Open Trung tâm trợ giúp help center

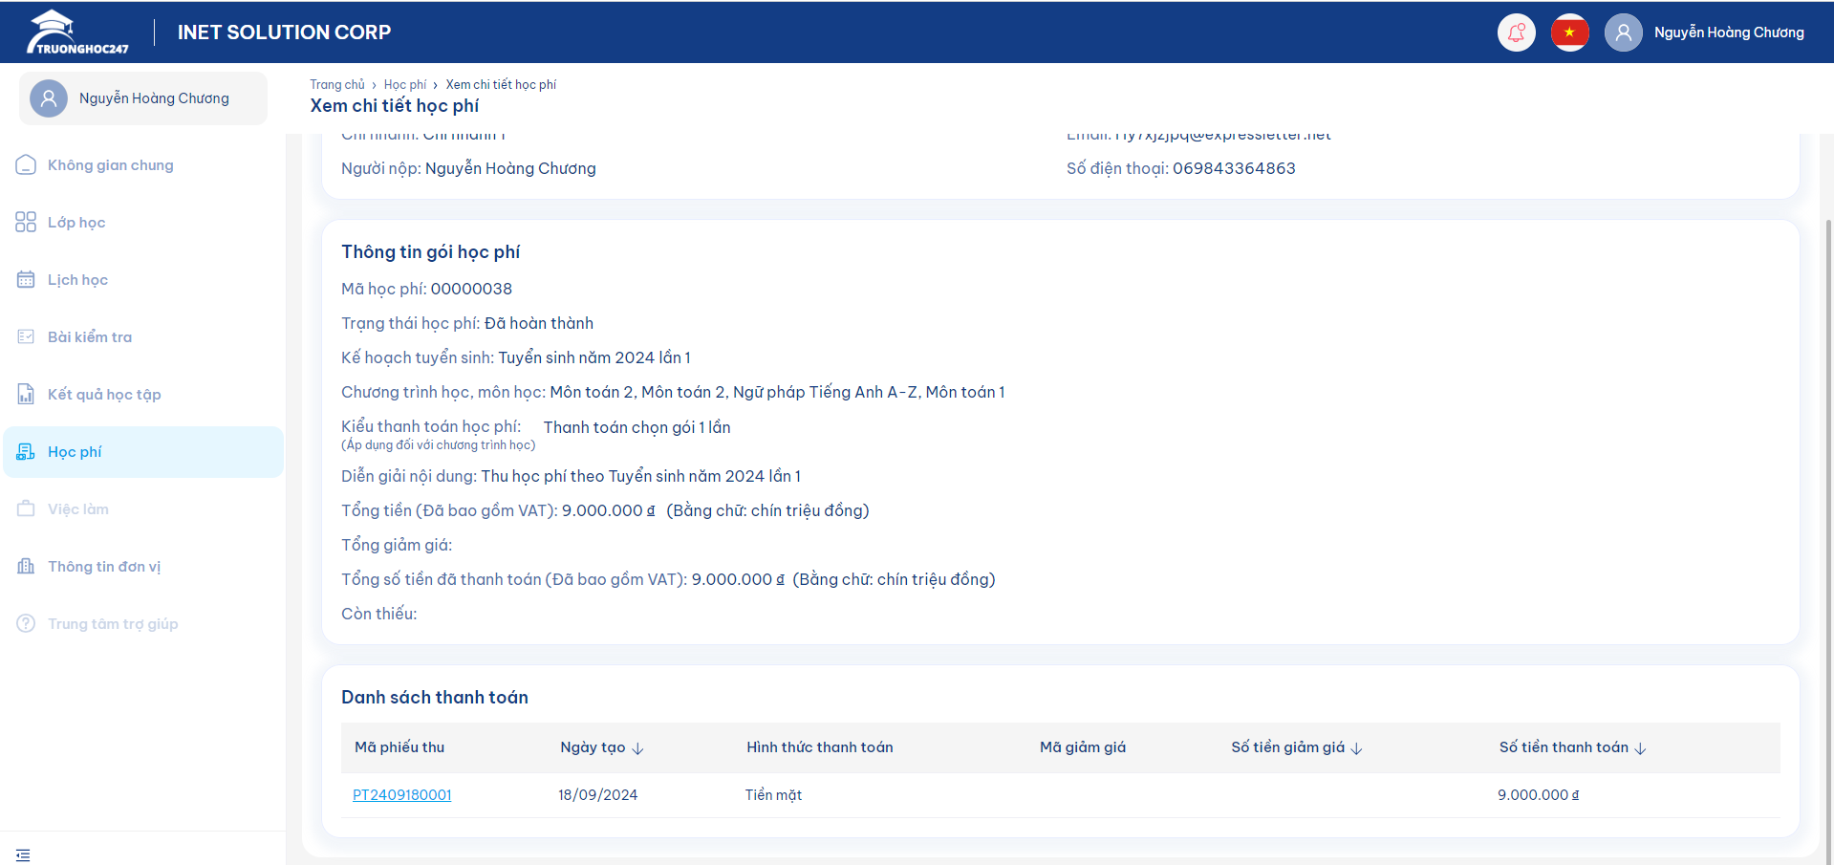[x=113, y=624]
